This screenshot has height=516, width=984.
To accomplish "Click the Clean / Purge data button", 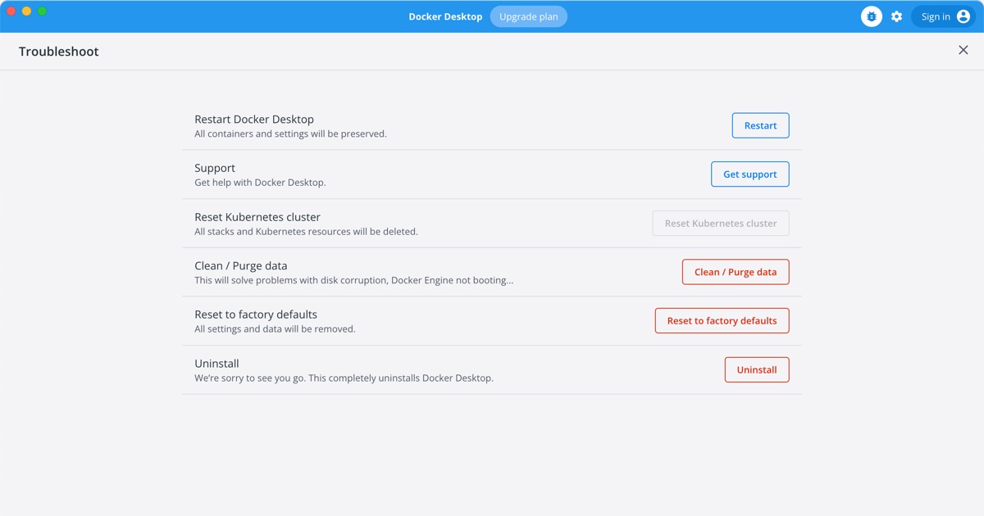I will (736, 272).
